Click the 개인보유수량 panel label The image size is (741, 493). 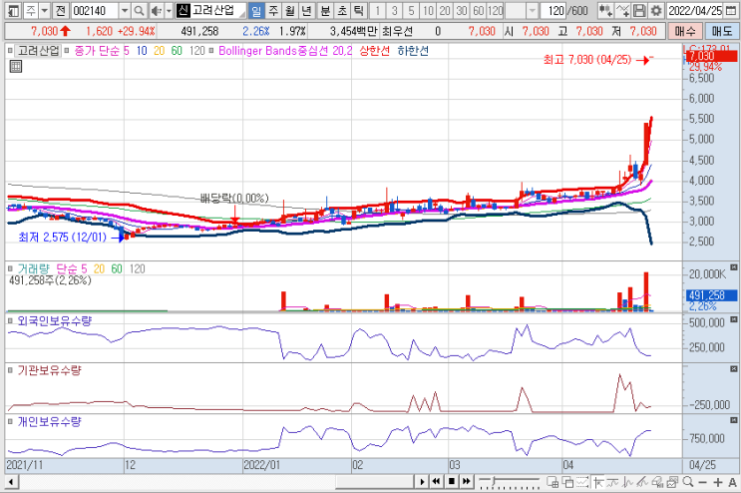pyautogui.click(x=49, y=421)
